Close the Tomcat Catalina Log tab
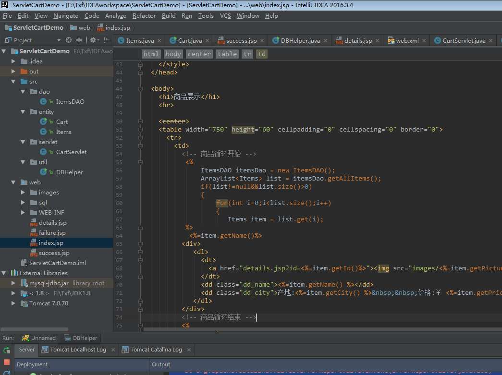502x375 pixels. [x=189, y=350]
